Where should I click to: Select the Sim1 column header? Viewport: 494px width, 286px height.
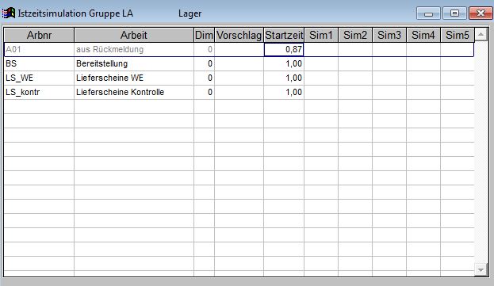321,35
